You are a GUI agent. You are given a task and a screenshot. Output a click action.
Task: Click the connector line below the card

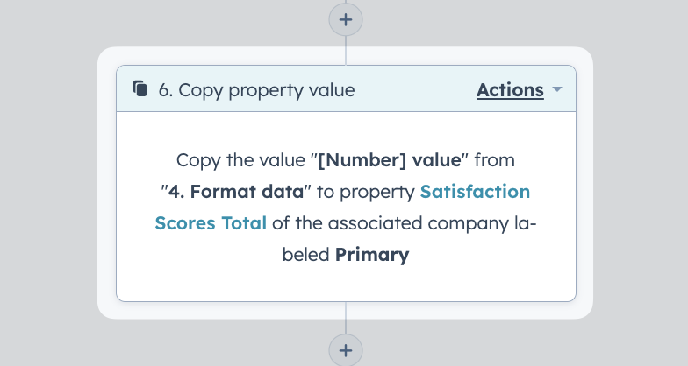346,318
